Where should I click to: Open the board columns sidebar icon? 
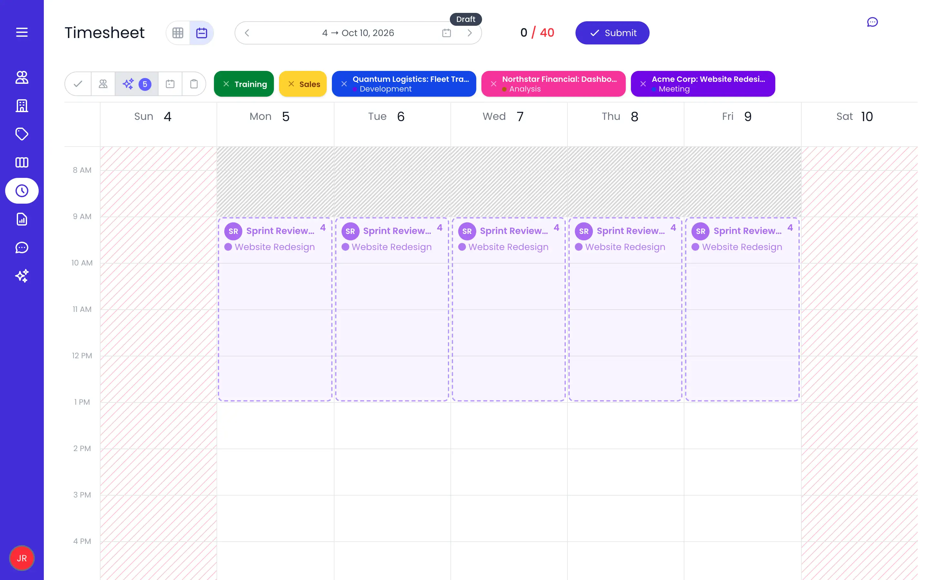[x=22, y=162]
